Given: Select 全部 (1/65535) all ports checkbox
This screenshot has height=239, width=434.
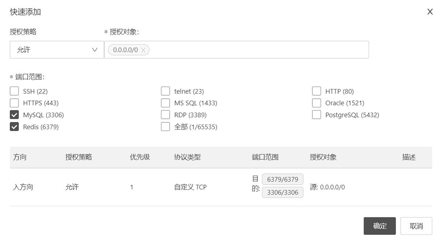Looking at the screenshot, I should point(165,127).
